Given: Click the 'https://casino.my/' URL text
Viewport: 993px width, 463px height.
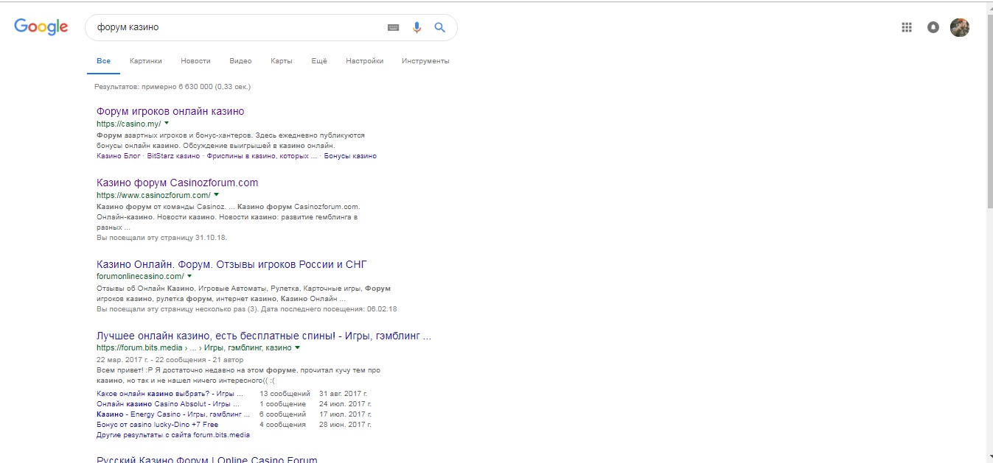Looking at the screenshot, I should click(x=128, y=124).
